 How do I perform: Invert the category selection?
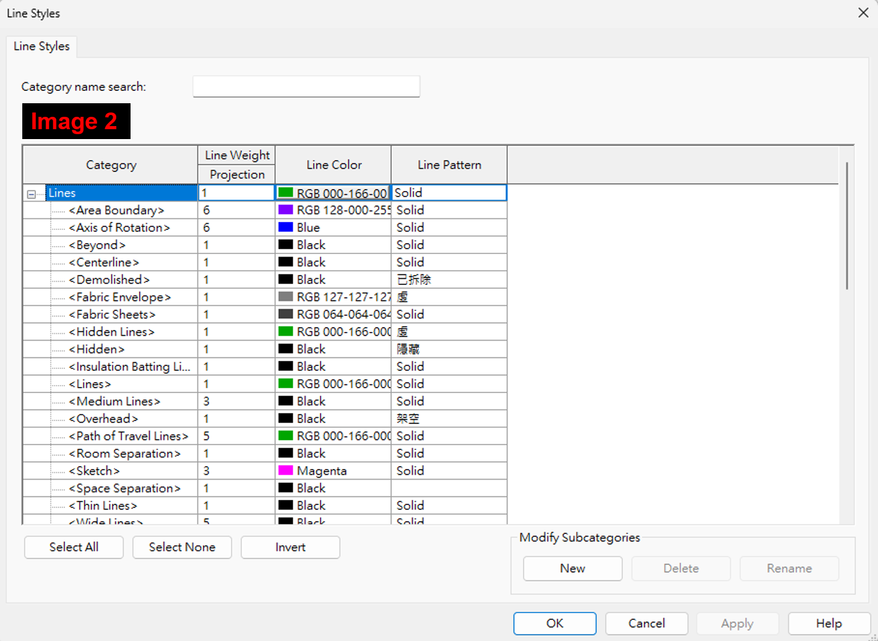tap(290, 547)
